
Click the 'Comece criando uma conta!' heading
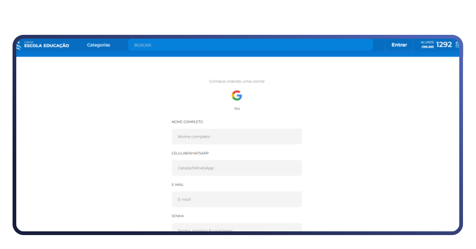(237, 81)
